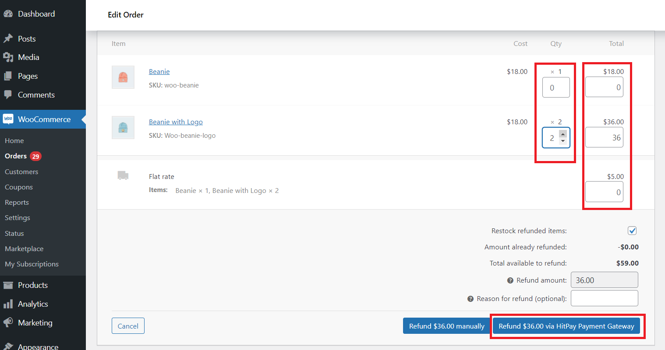The height and width of the screenshot is (350, 665).
Task: Open the Beanie product thumbnail
Action: (123, 77)
